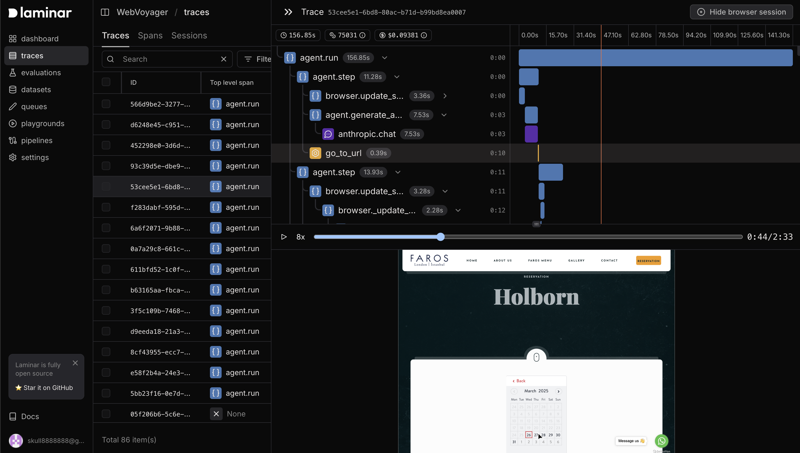Collapse the agent.generate_a span

pos(444,115)
